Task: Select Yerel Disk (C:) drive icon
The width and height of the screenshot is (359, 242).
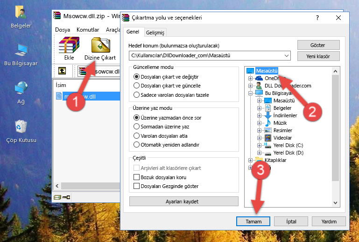Action: (x=267, y=145)
